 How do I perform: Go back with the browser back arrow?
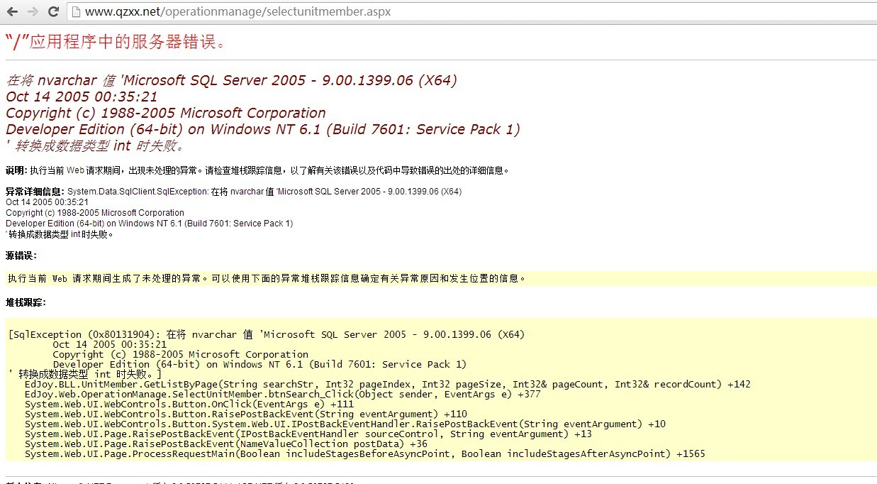12,11
